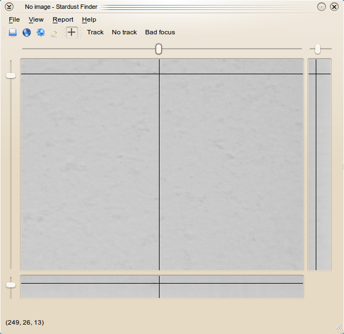This screenshot has height=334, width=344.
Task: Open the Help menu
Action: coord(89,19)
